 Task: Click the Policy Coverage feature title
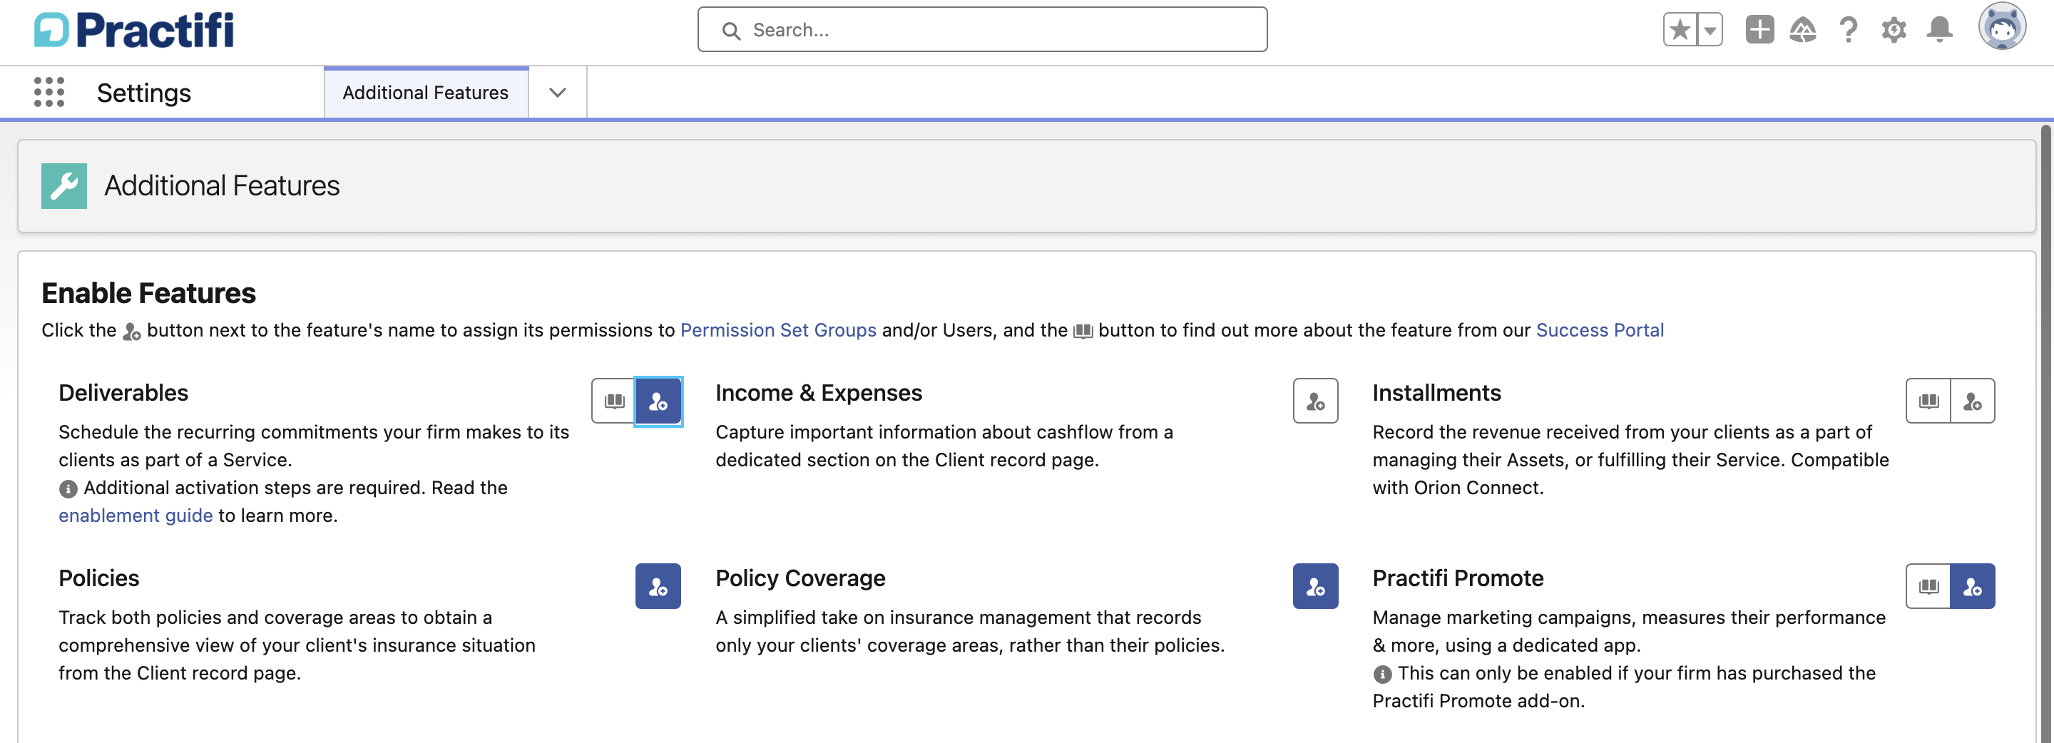coord(799,578)
